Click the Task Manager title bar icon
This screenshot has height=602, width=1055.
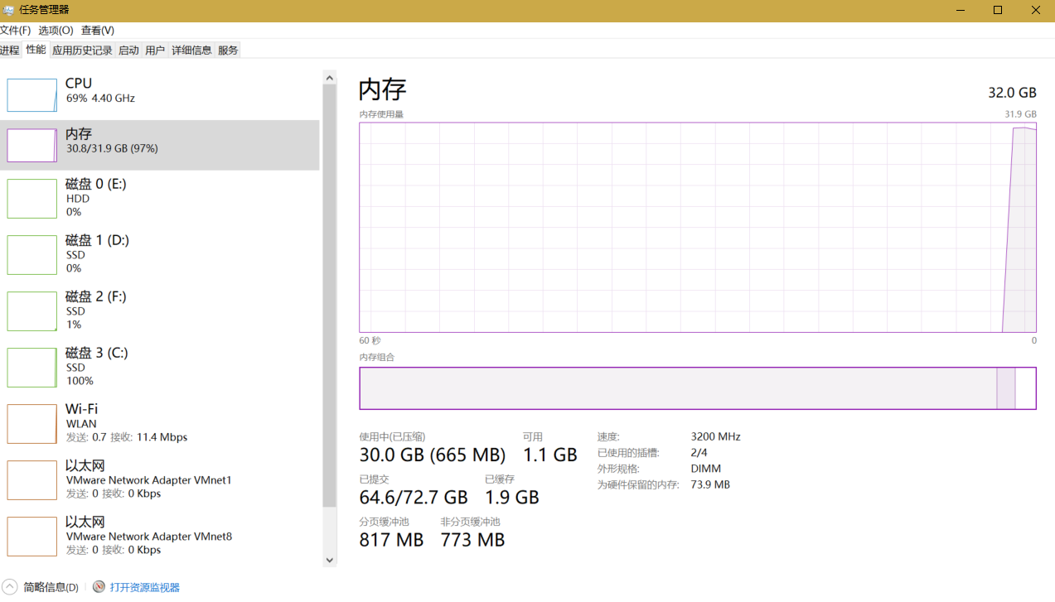click(x=8, y=10)
